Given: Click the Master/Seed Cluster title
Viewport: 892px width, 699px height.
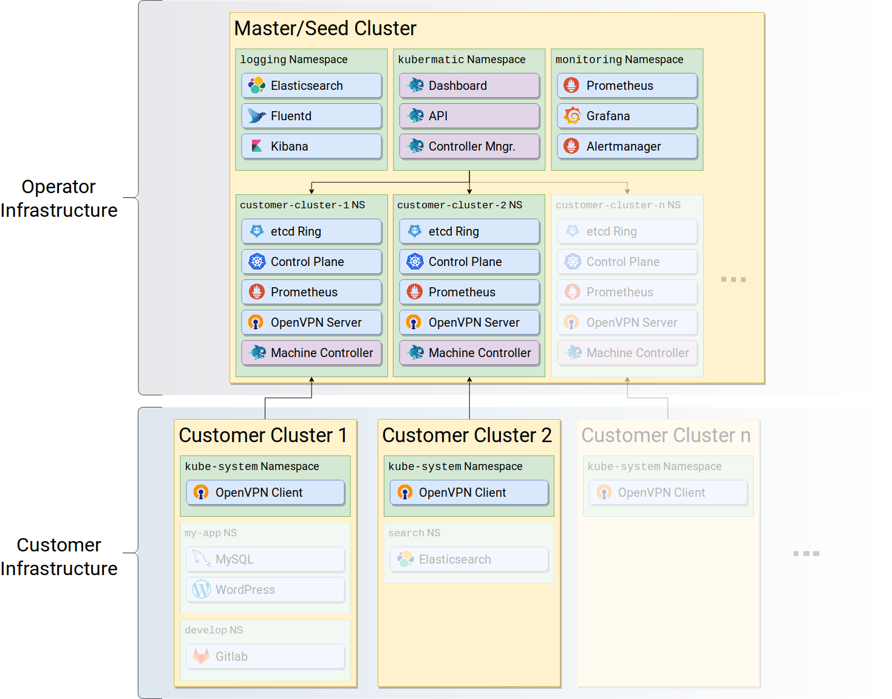Looking at the screenshot, I should coord(325,29).
